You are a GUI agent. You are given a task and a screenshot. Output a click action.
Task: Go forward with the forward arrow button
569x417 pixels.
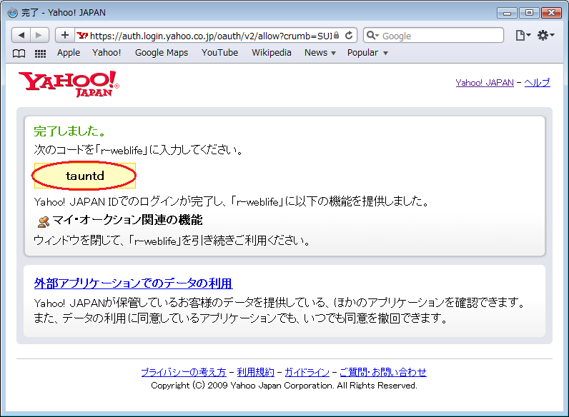click(x=39, y=36)
